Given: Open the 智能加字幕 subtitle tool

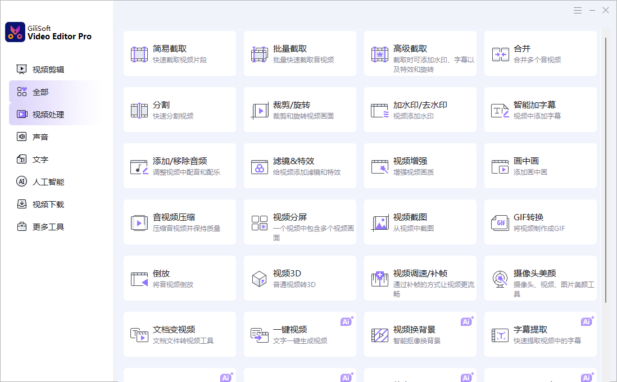Looking at the screenshot, I should 540,109.
